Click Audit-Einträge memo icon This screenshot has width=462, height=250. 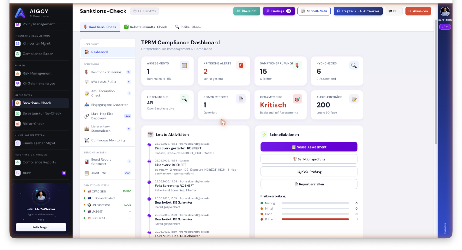point(354,99)
